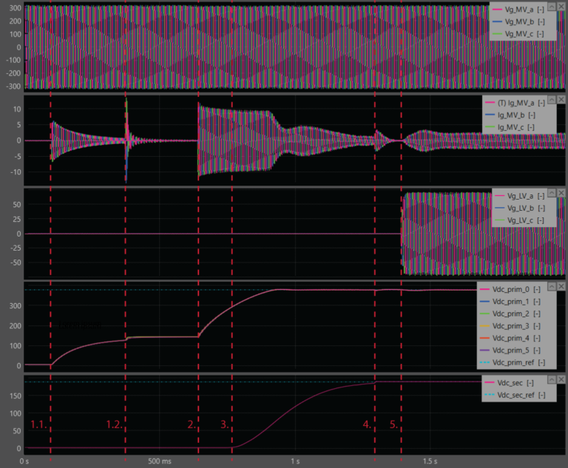Image resolution: width=568 pixels, height=468 pixels.
Task: Hide the Vg_LV_b trace
Action: (524, 208)
